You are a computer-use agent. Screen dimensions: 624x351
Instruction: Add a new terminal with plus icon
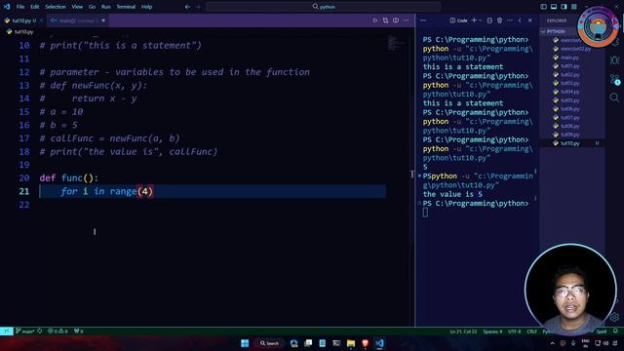474,20
